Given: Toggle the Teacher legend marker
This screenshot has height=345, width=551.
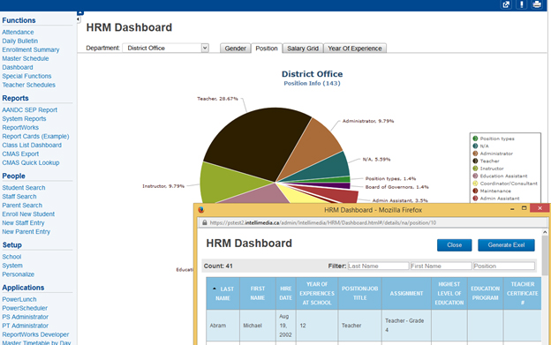Looking at the screenshot, I should tap(475, 161).
